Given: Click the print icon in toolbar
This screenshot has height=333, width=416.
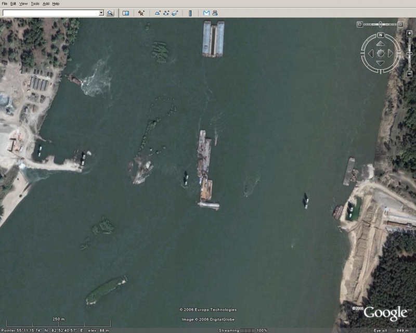Looking at the screenshot, I should tap(214, 13).
